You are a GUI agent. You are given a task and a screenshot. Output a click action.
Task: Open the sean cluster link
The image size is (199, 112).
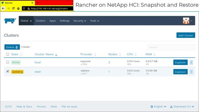tap(38, 72)
